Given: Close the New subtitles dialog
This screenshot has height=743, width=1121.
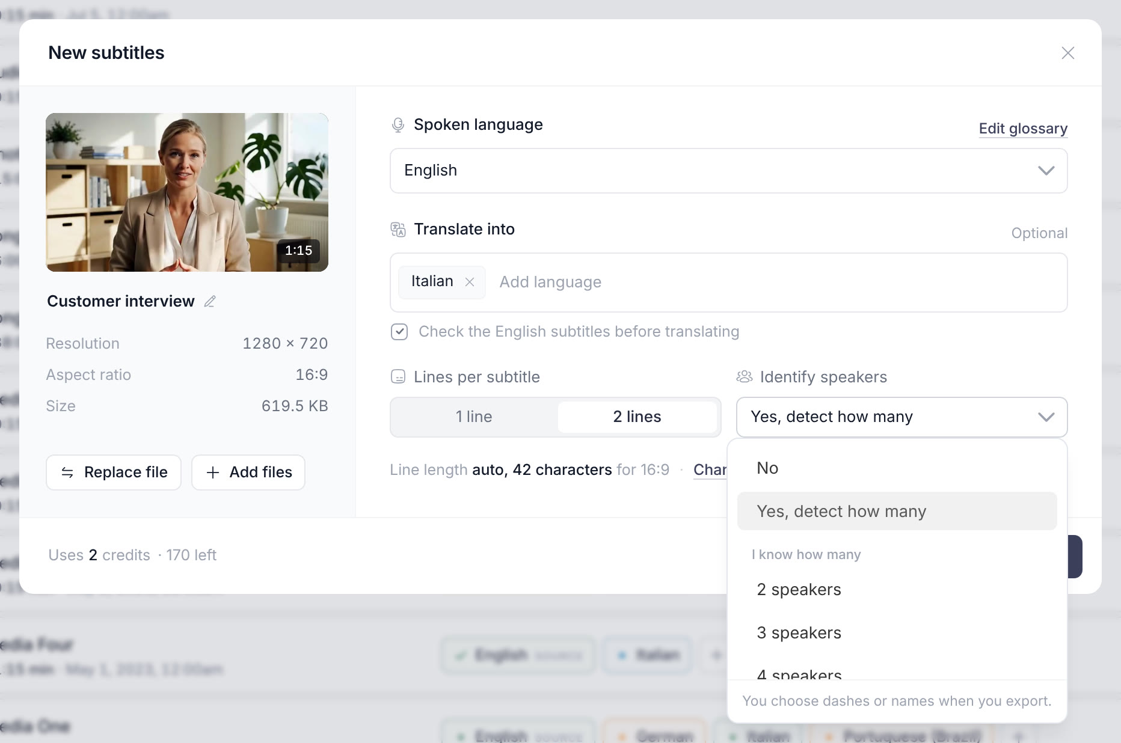Looking at the screenshot, I should (1067, 53).
